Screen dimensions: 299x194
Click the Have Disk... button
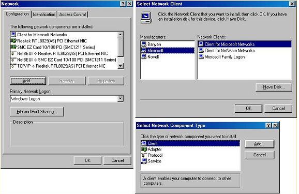click(274, 87)
